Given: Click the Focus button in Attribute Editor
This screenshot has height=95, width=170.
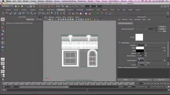Looking at the screenshot, I should pyautogui.click(x=162, y=27).
